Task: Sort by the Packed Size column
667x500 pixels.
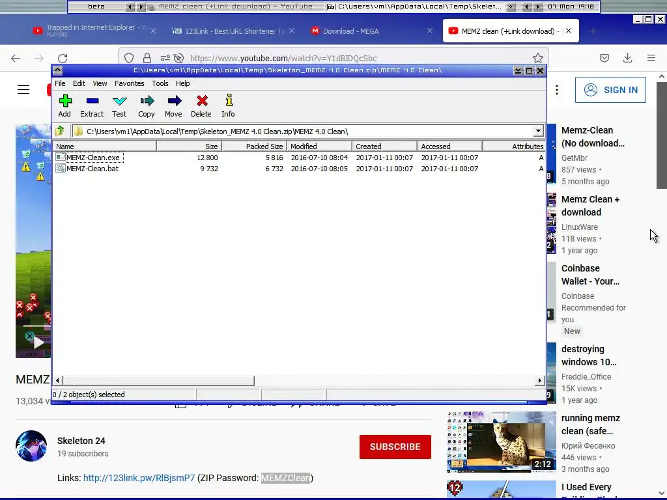Action: coord(255,146)
